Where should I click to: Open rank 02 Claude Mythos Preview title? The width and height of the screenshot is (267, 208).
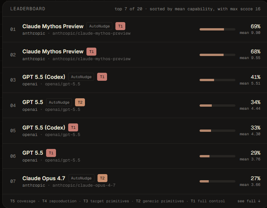click(x=53, y=51)
